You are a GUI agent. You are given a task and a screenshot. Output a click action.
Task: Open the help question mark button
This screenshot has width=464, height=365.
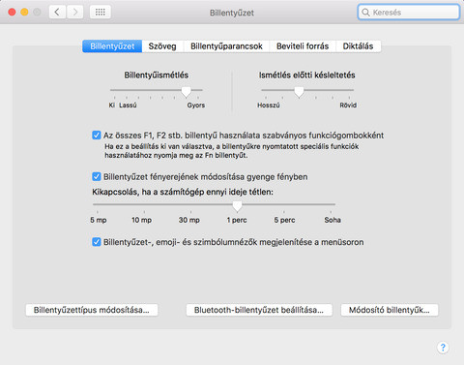tap(443, 348)
